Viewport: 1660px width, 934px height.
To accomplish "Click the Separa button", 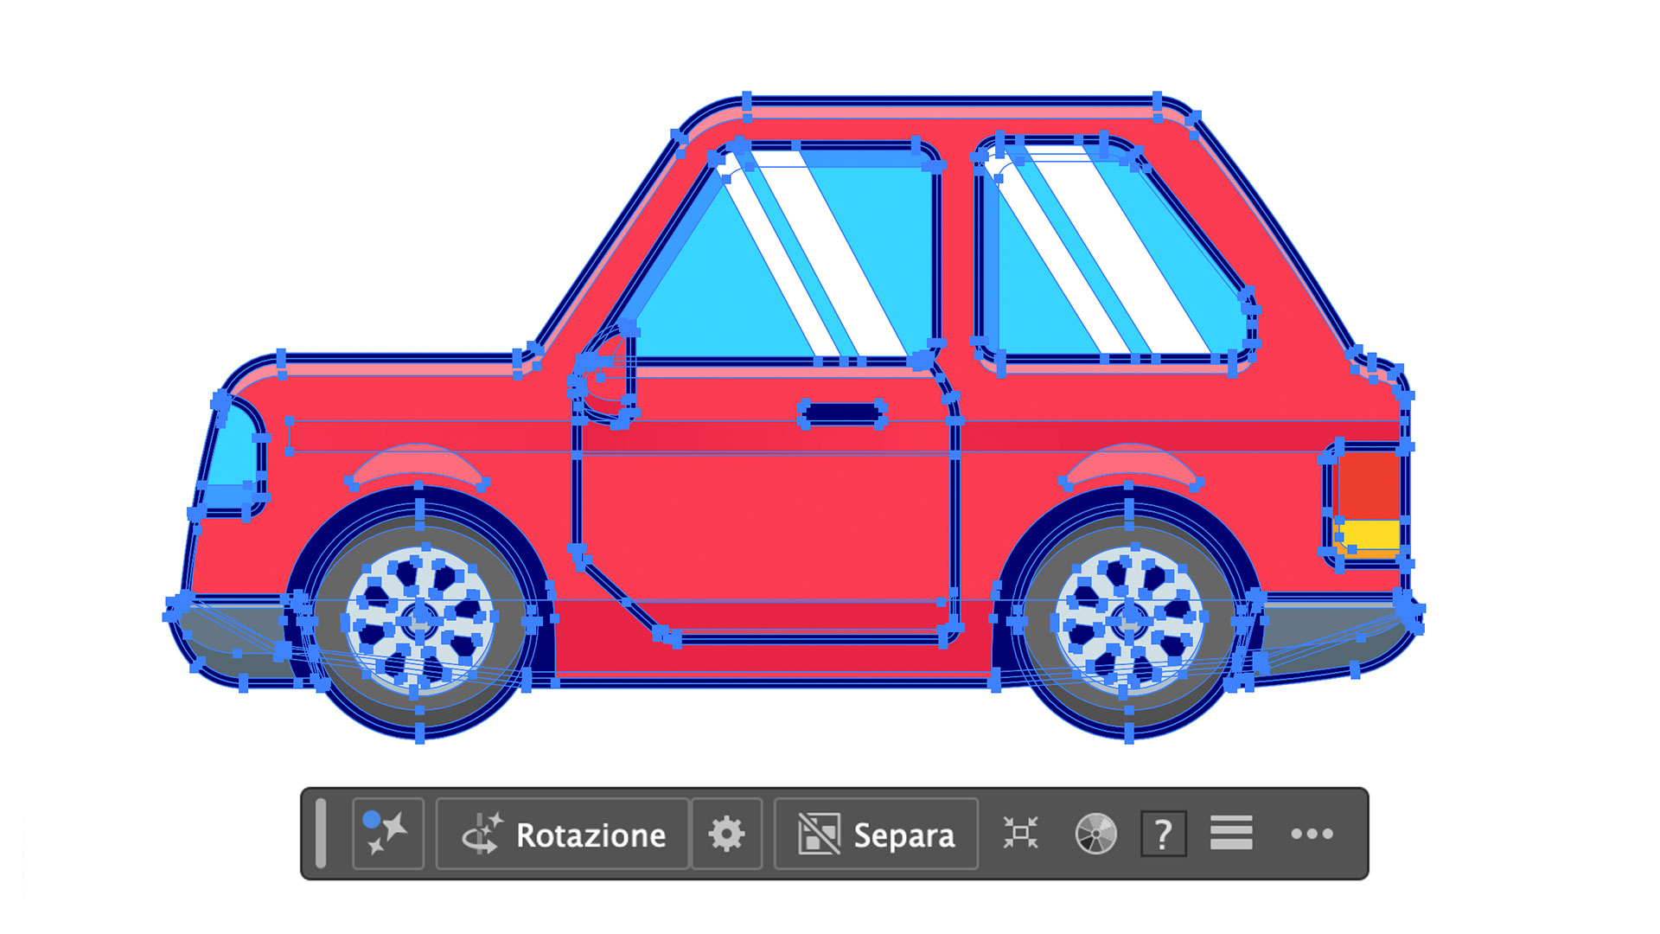I will coord(876,834).
